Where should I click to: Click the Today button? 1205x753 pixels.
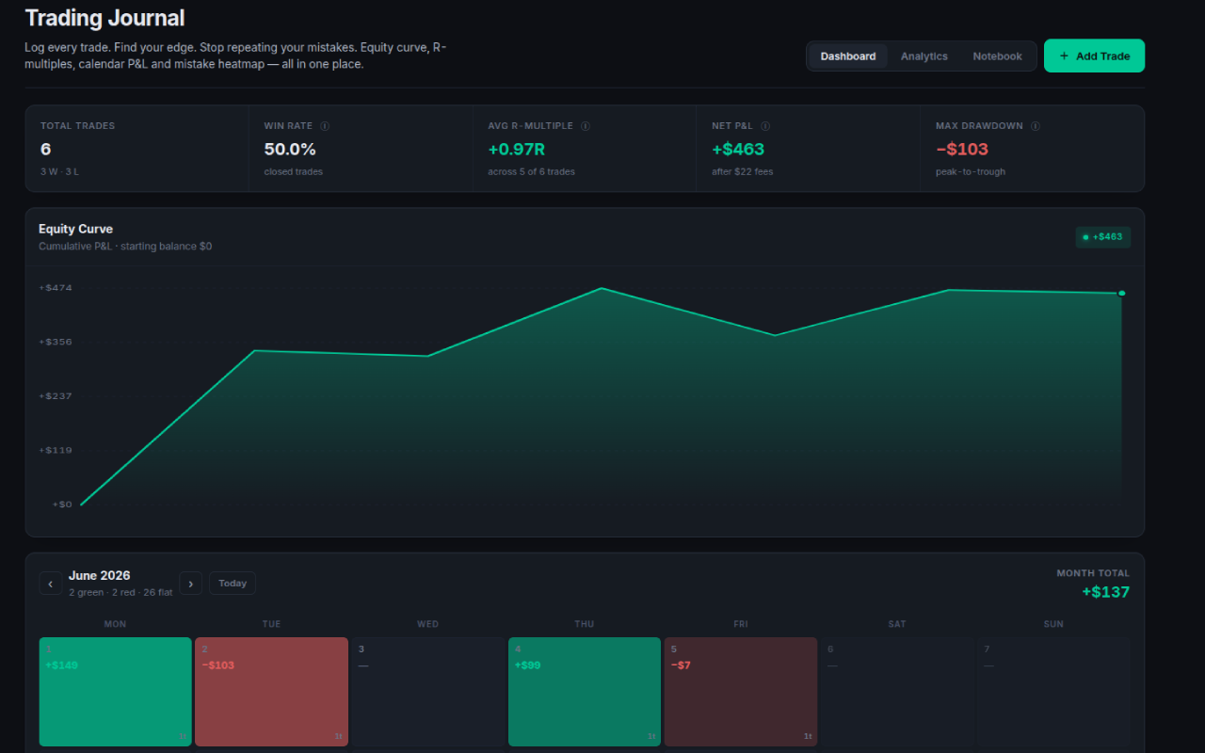coord(233,584)
